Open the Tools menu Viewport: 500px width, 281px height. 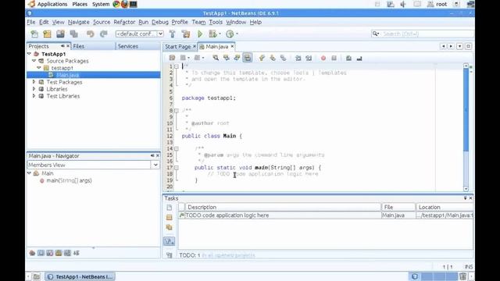216,22
